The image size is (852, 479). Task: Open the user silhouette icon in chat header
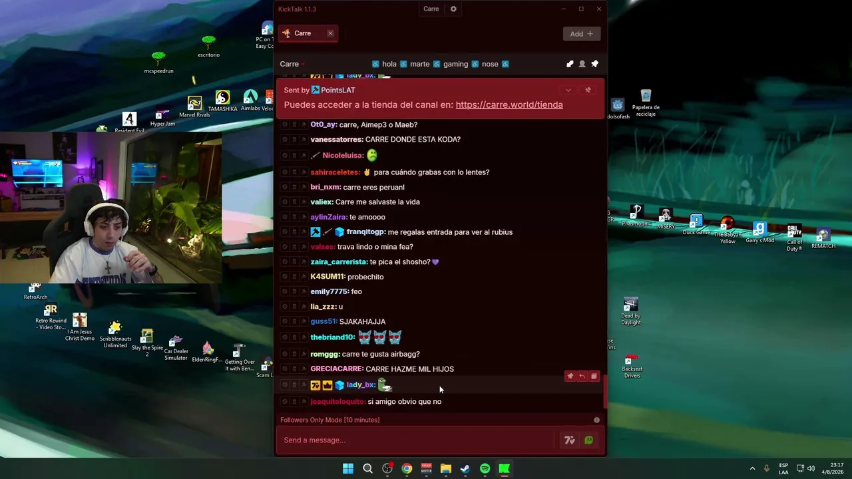(582, 64)
